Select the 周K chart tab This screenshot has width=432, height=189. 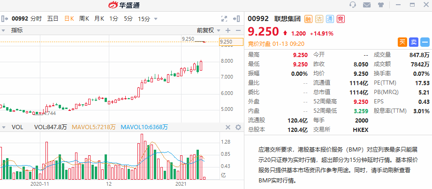[x=84, y=19]
